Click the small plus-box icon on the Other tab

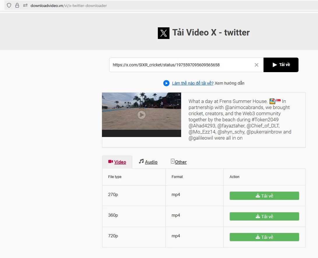pos(172,161)
